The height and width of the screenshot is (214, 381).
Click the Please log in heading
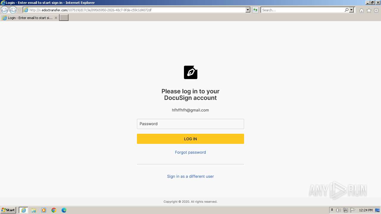point(190,95)
